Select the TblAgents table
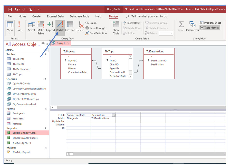 click(18, 59)
